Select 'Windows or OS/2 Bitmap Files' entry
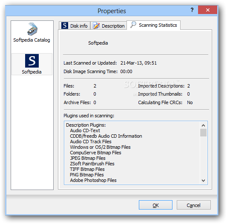 point(100,147)
